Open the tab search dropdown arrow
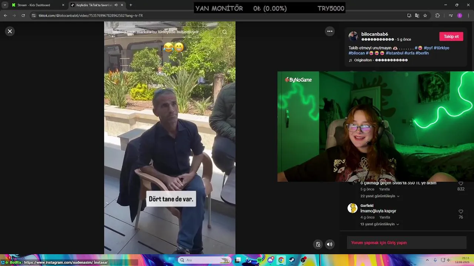This screenshot has width=474, height=266. point(4,5)
